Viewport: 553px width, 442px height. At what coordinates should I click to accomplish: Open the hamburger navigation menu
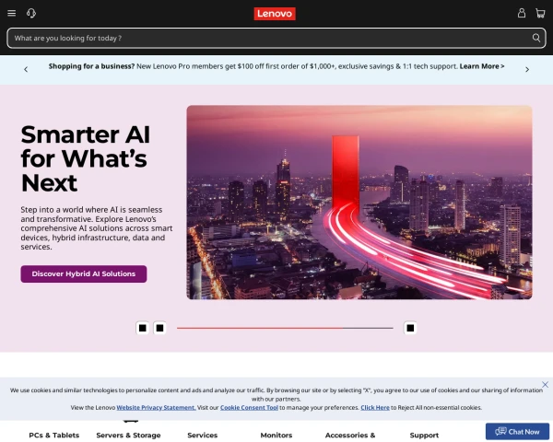pos(12,14)
